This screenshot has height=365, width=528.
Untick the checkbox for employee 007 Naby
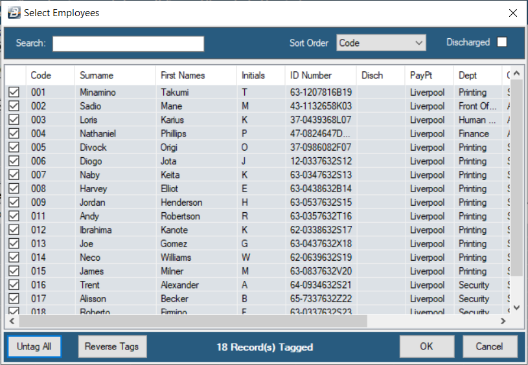point(14,175)
